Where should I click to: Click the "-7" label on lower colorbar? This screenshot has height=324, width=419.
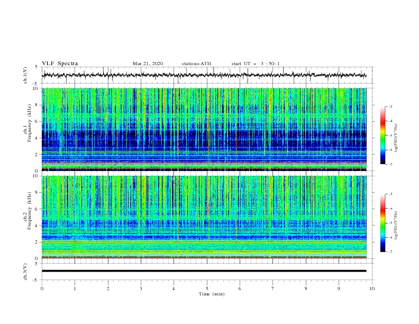[x=390, y=251]
